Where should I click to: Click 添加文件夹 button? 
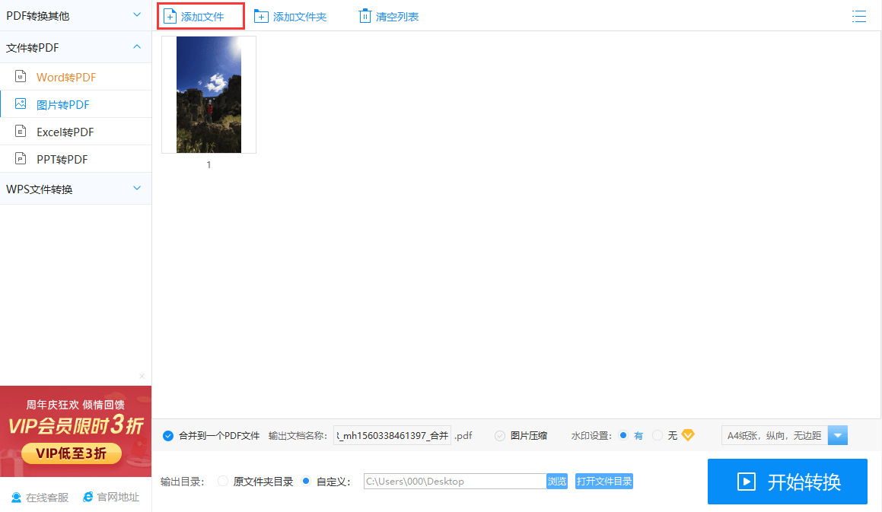(x=290, y=16)
